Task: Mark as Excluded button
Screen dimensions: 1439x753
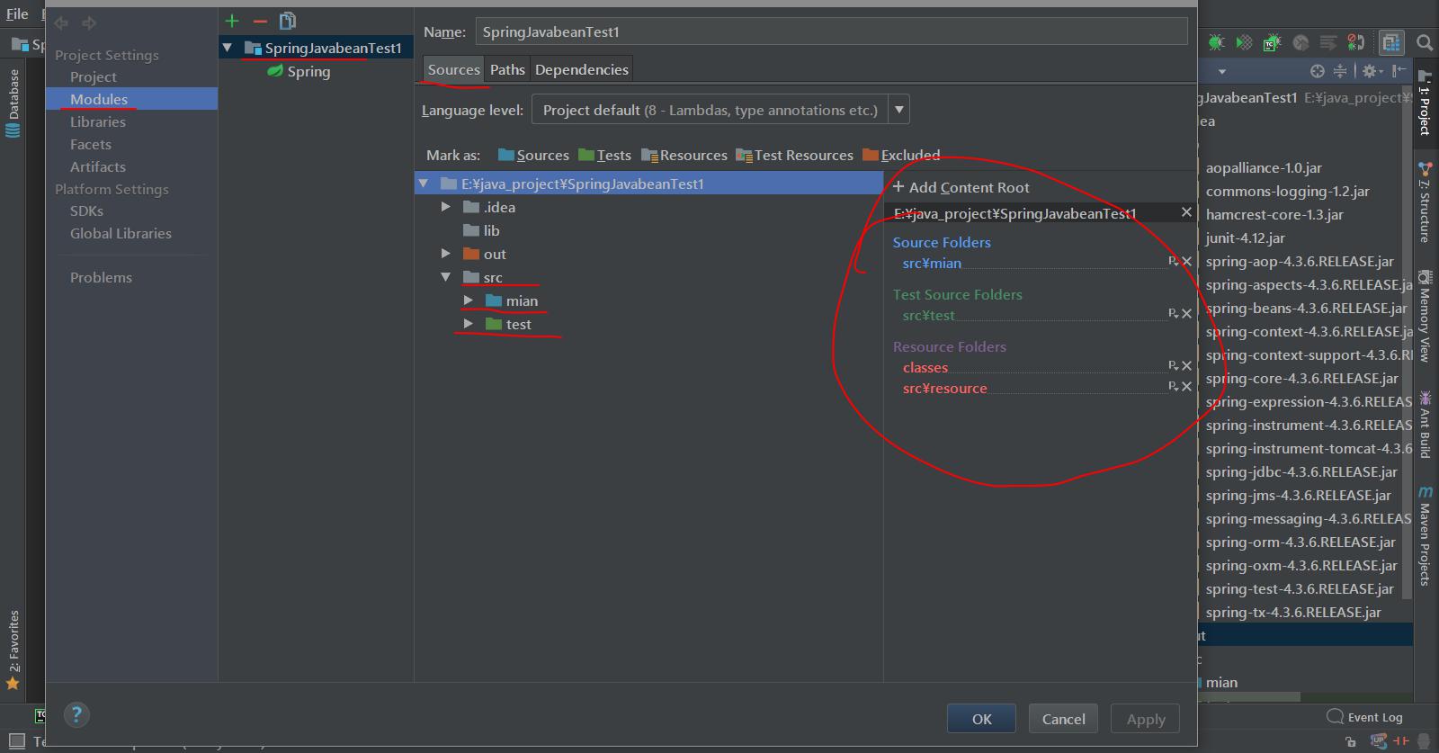Action: coord(901,155)
